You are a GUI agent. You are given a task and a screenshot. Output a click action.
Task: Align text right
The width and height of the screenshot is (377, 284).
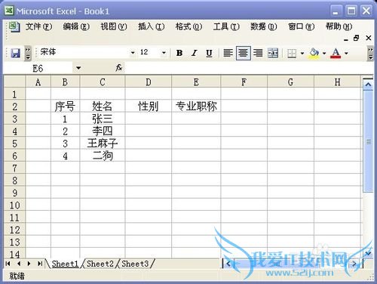click(258, 53)
